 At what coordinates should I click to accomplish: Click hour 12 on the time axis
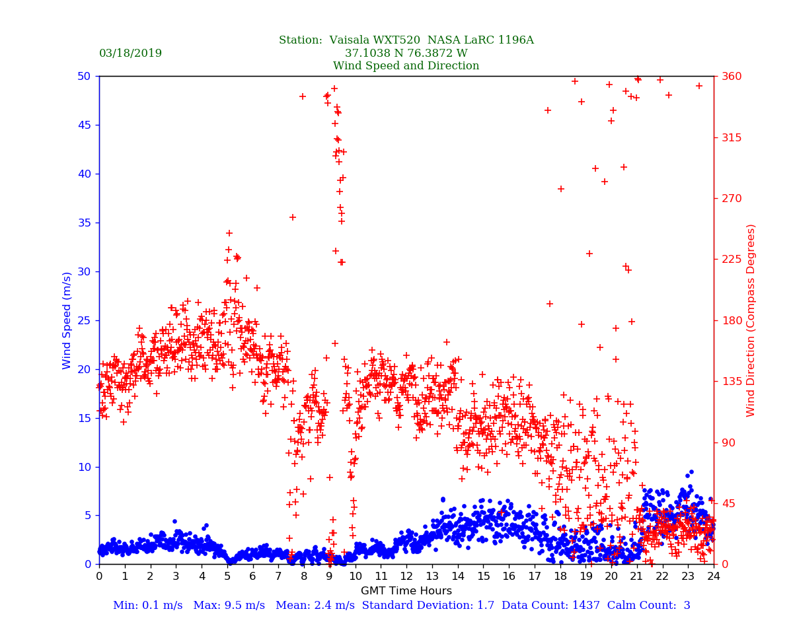tap(406, 577)
